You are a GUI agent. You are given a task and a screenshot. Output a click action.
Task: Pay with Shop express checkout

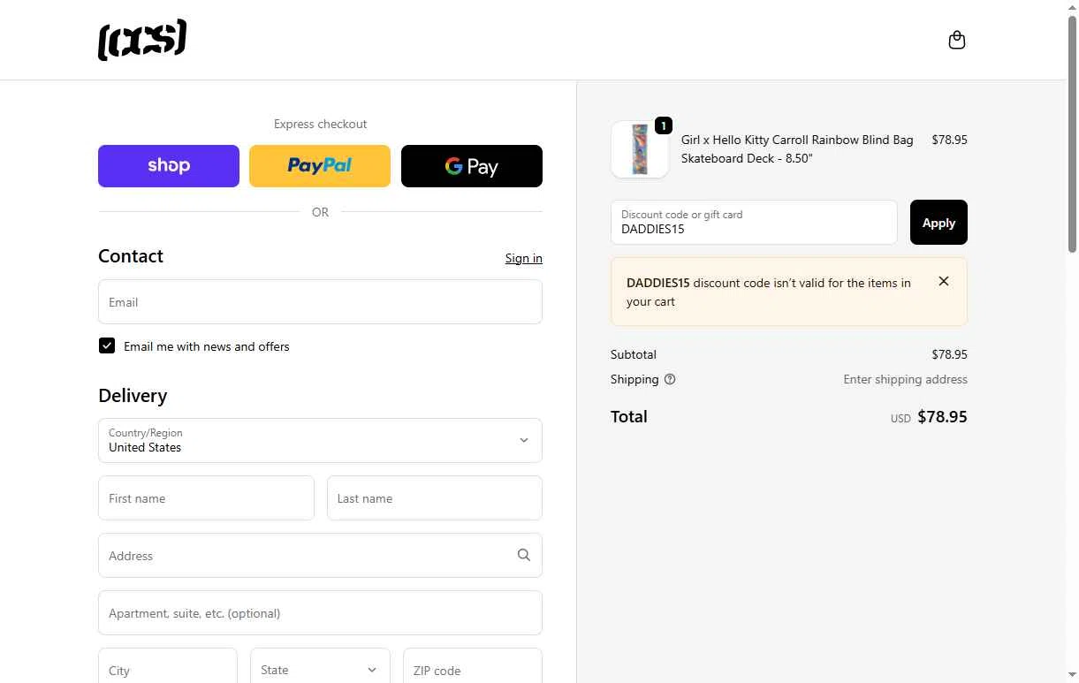(x=169, y=166)
